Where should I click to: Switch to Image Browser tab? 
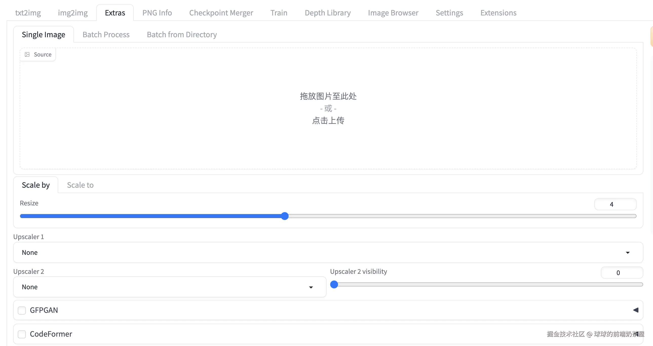tap(393, 13)
